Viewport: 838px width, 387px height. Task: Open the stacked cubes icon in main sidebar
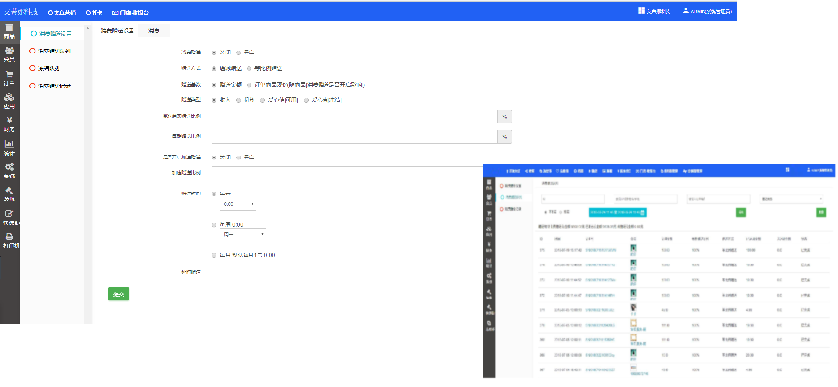click(x=9, y=97)
